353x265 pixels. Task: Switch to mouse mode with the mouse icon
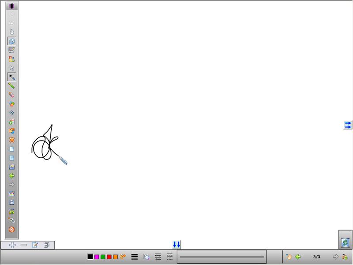[12, 32]
